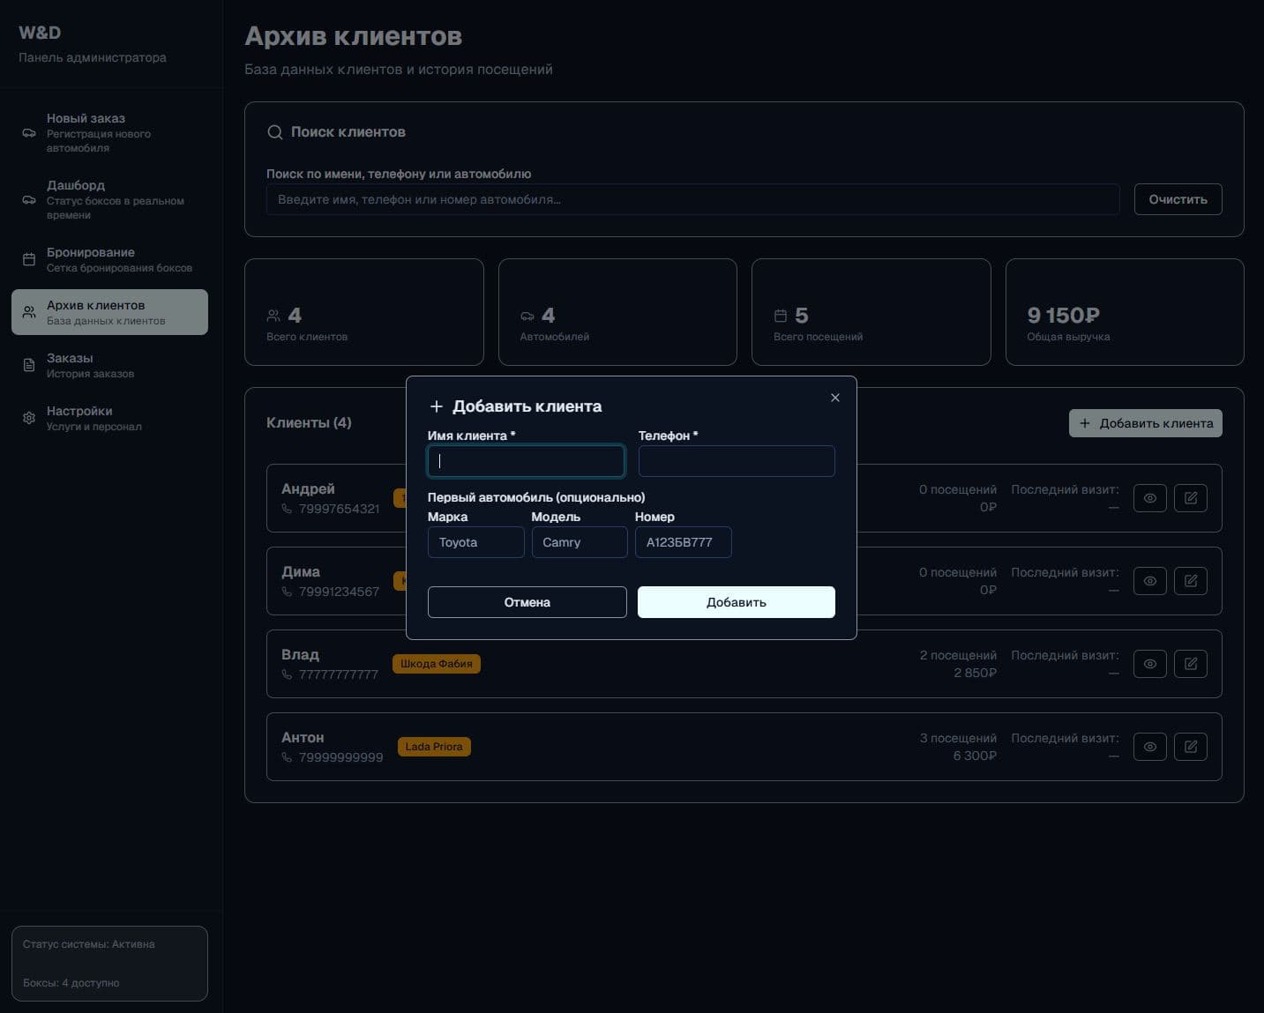Click the Очистить search button

[x=1177, y=199]
